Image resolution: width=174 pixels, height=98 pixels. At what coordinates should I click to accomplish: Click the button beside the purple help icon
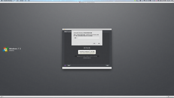pos(69,66)
